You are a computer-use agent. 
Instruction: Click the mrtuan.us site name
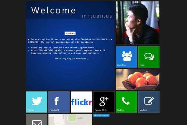point(97,16)
